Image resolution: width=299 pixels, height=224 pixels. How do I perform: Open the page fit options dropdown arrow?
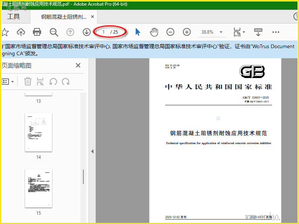point(244,32)
